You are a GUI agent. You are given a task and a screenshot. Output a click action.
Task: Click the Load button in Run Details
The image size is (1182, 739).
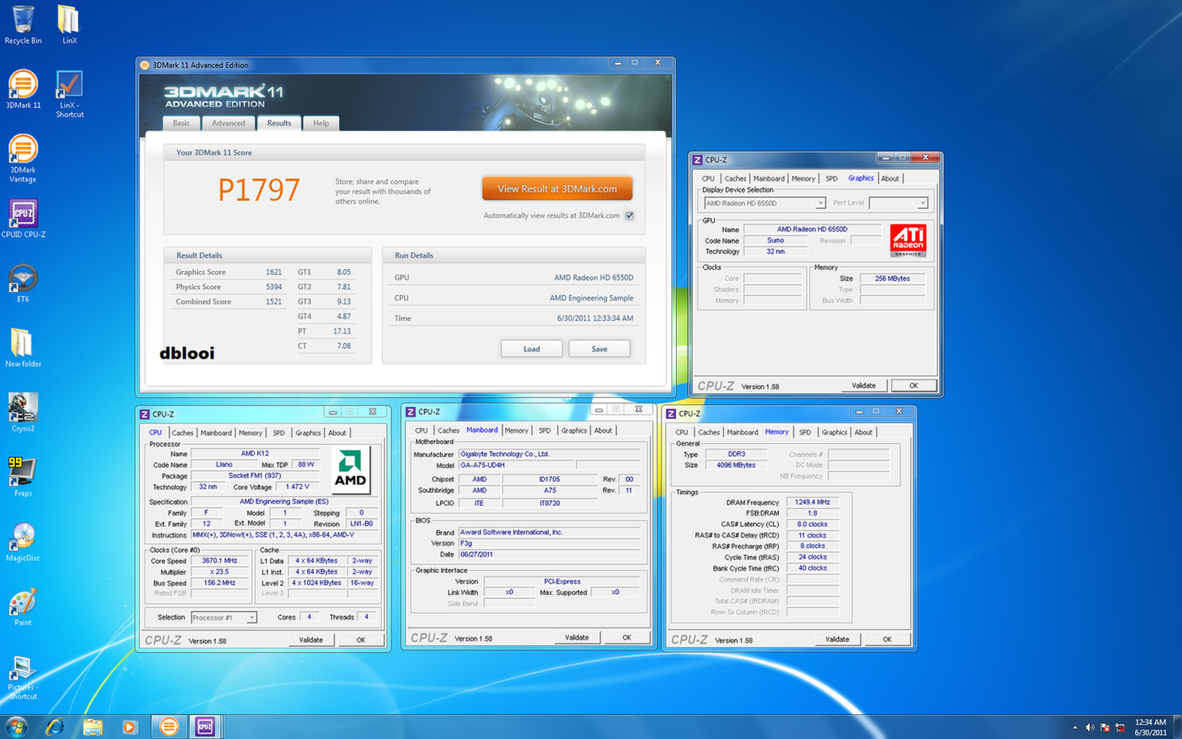coord(531,349)
